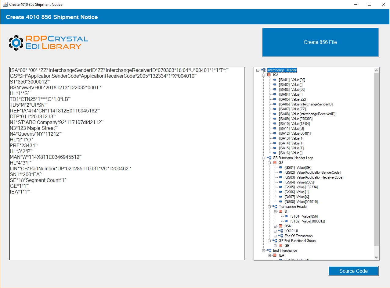Select [ISA10] Value[18:04] row
This screenshot has width=390, height=288.
pos(295,124)
